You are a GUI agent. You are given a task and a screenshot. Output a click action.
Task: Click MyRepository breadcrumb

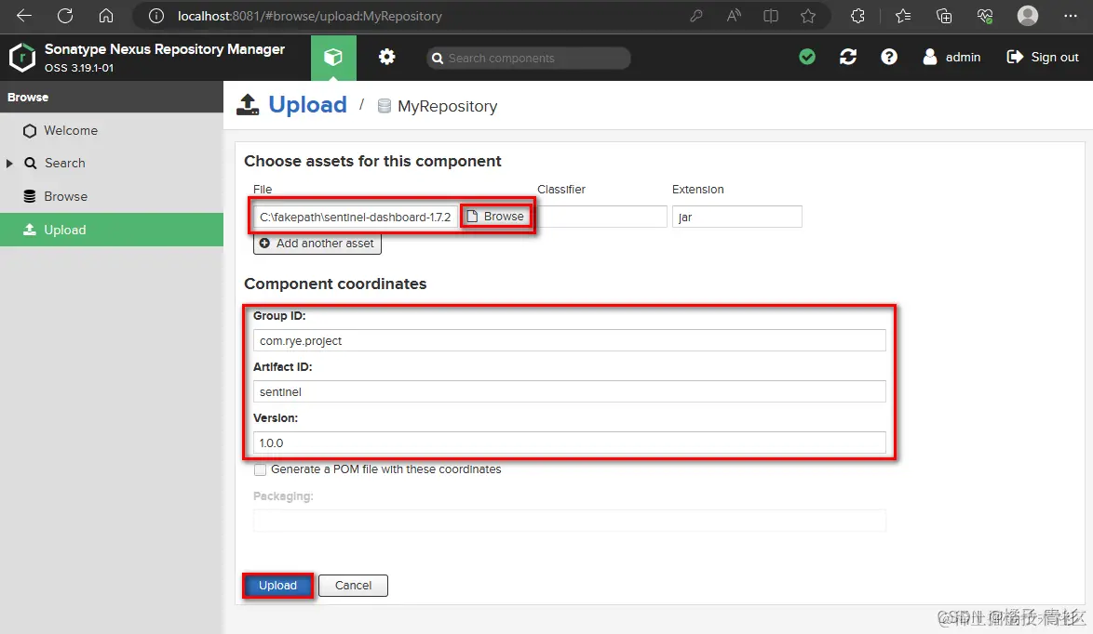[447, 106]
